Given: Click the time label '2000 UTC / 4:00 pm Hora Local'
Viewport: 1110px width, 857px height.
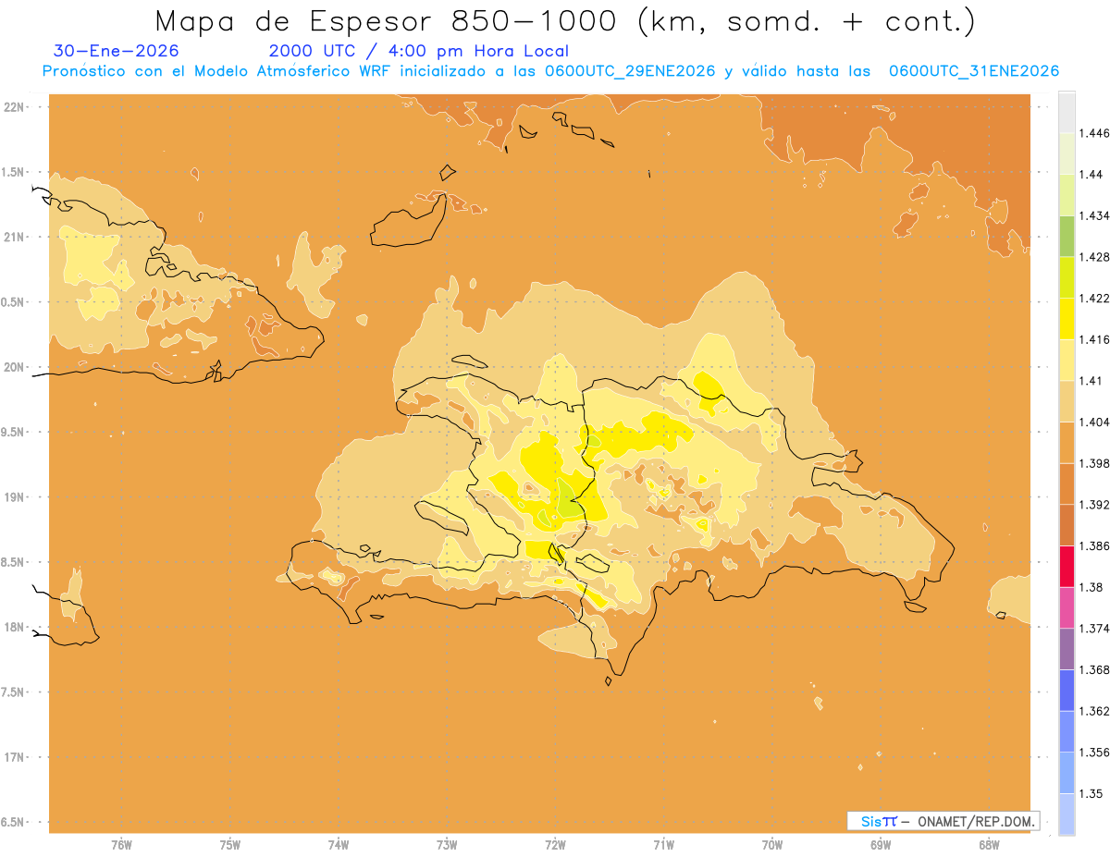Looking at the screenshot, I should (419, 51).
